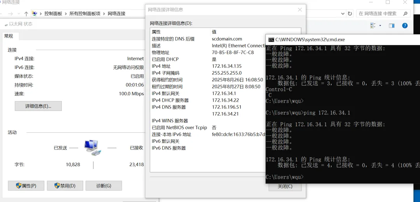Select the 获得租约的时间 row

coord(208,80)
